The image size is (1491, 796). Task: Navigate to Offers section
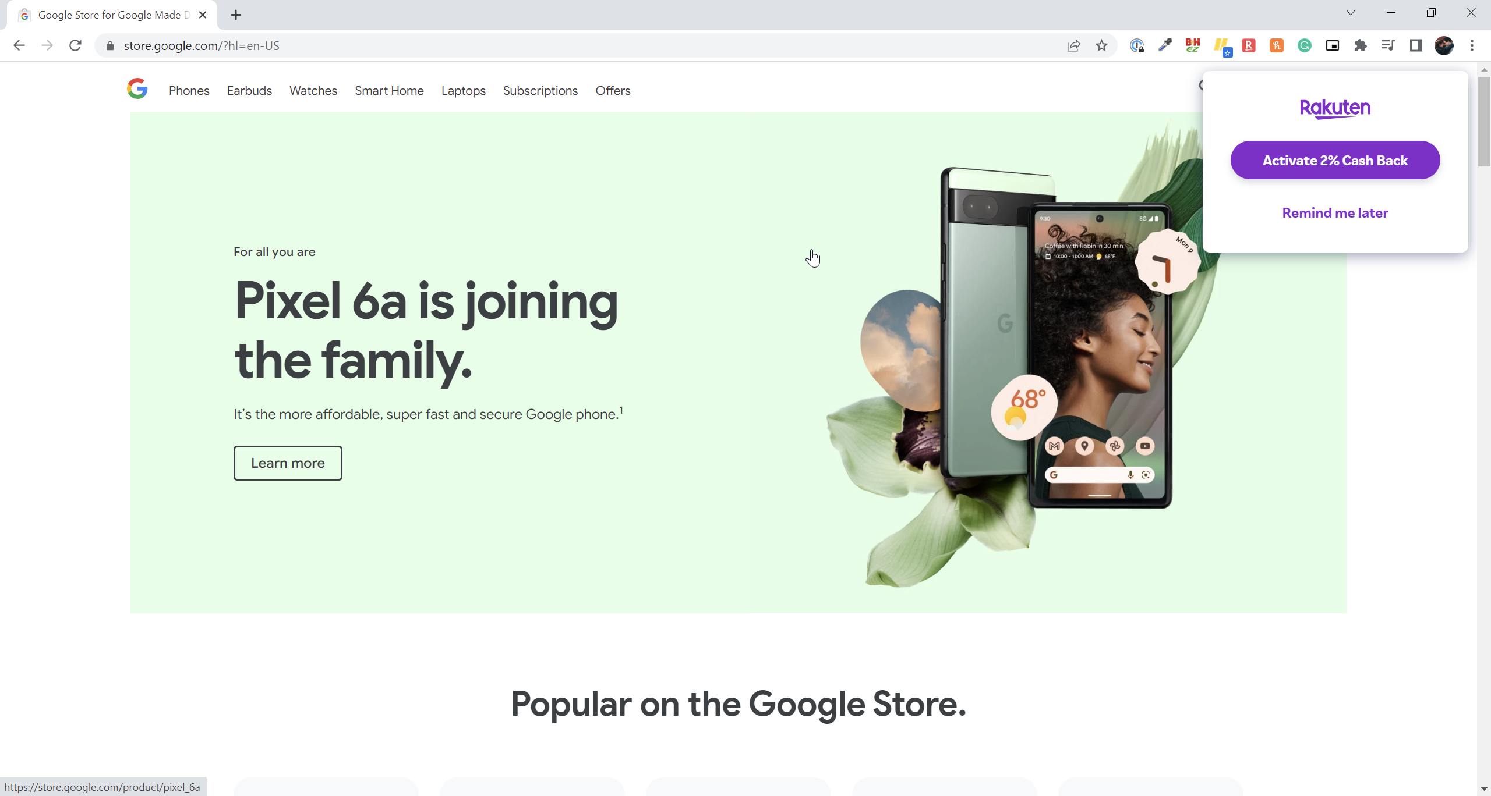pos(613,91)
